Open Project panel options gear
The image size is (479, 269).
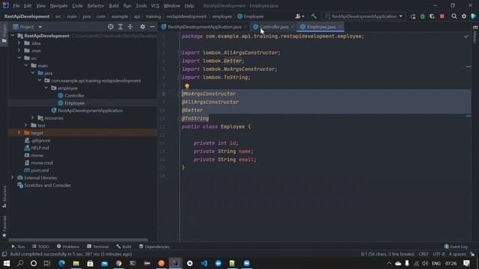(x=142, y=27)
